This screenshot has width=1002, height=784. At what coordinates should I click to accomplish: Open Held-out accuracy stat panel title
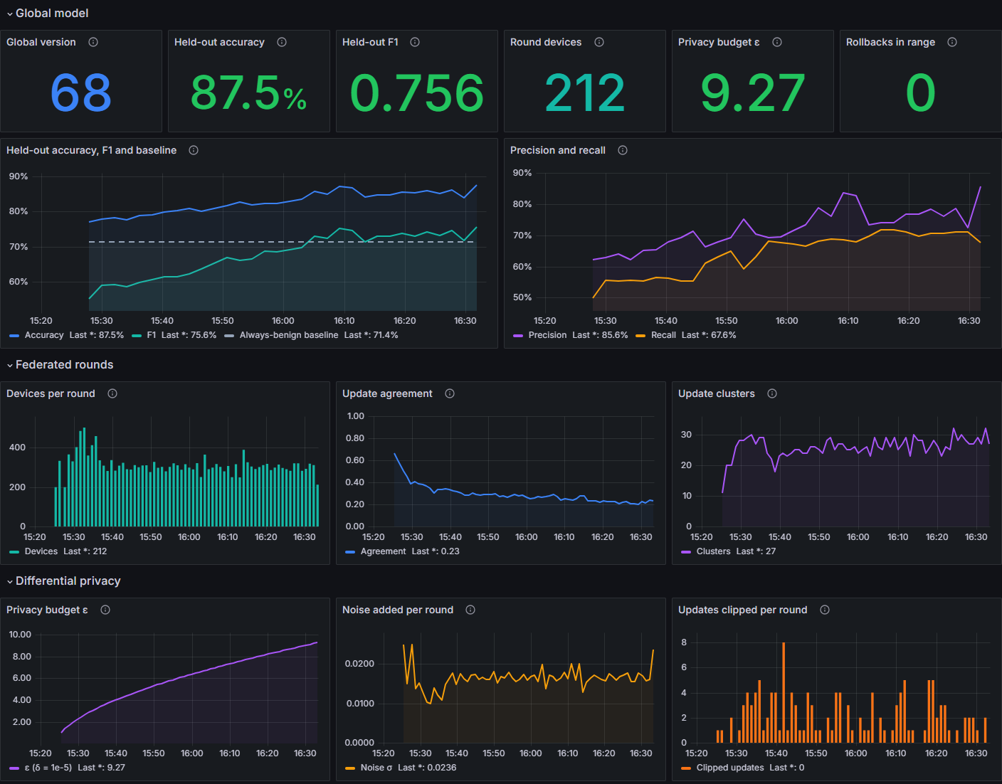219,42
